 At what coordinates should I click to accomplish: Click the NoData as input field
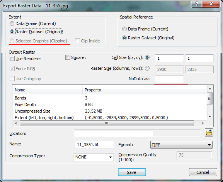pos(169,79)
